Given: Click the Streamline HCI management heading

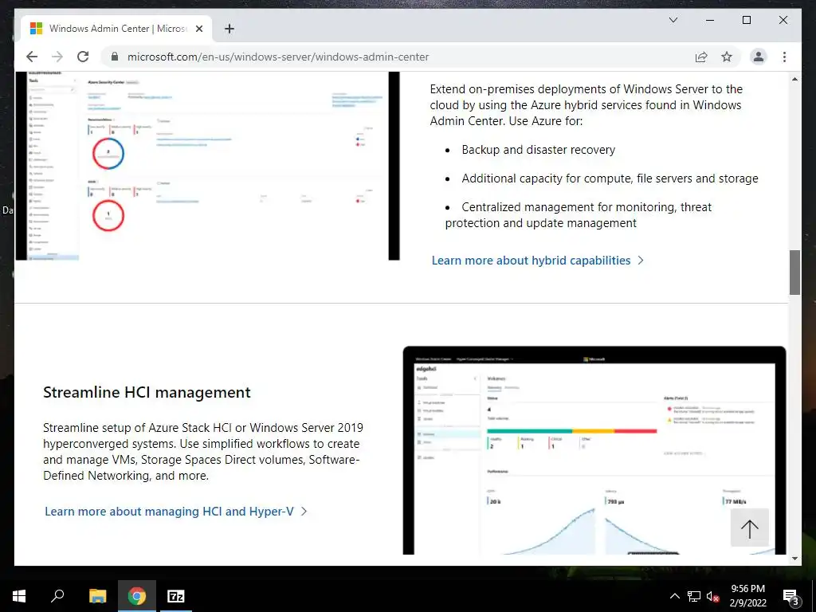Looking at the screenshot, I should pos(147,392).
